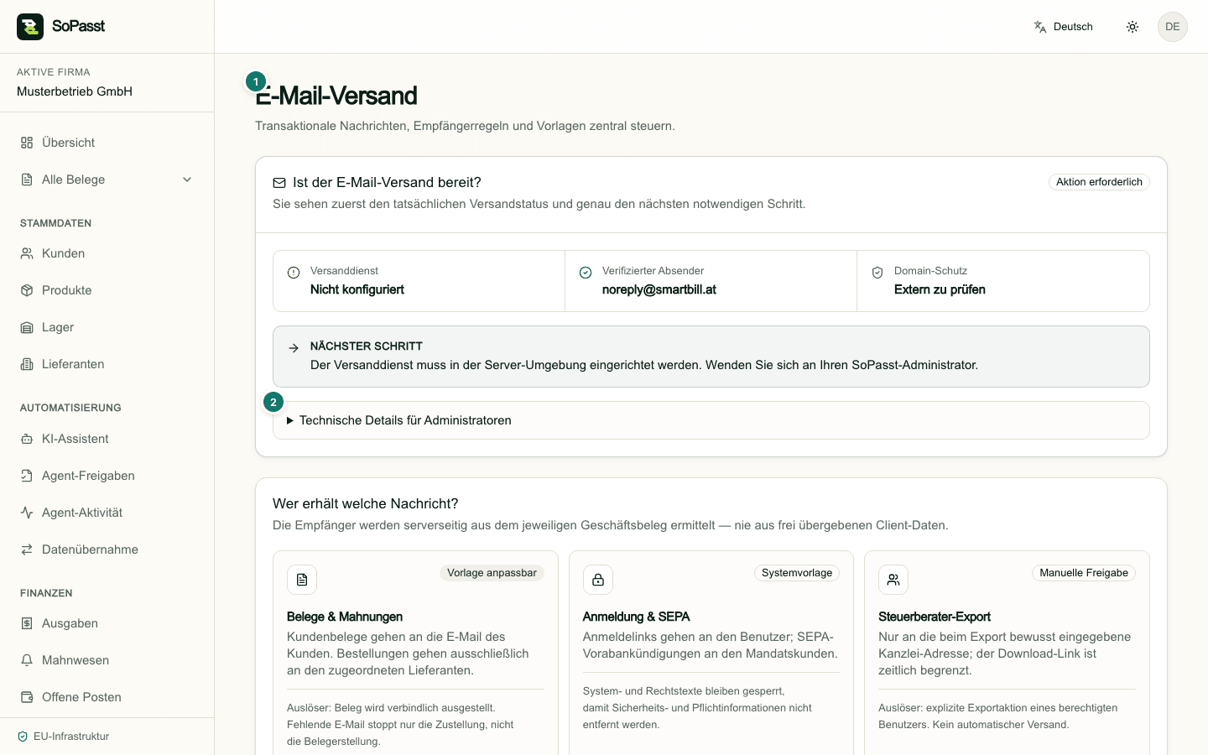Click the Verifizierter Absender check icon
Image resolution: width=1208 pixels, height=755 pixels.
(586, 273)
